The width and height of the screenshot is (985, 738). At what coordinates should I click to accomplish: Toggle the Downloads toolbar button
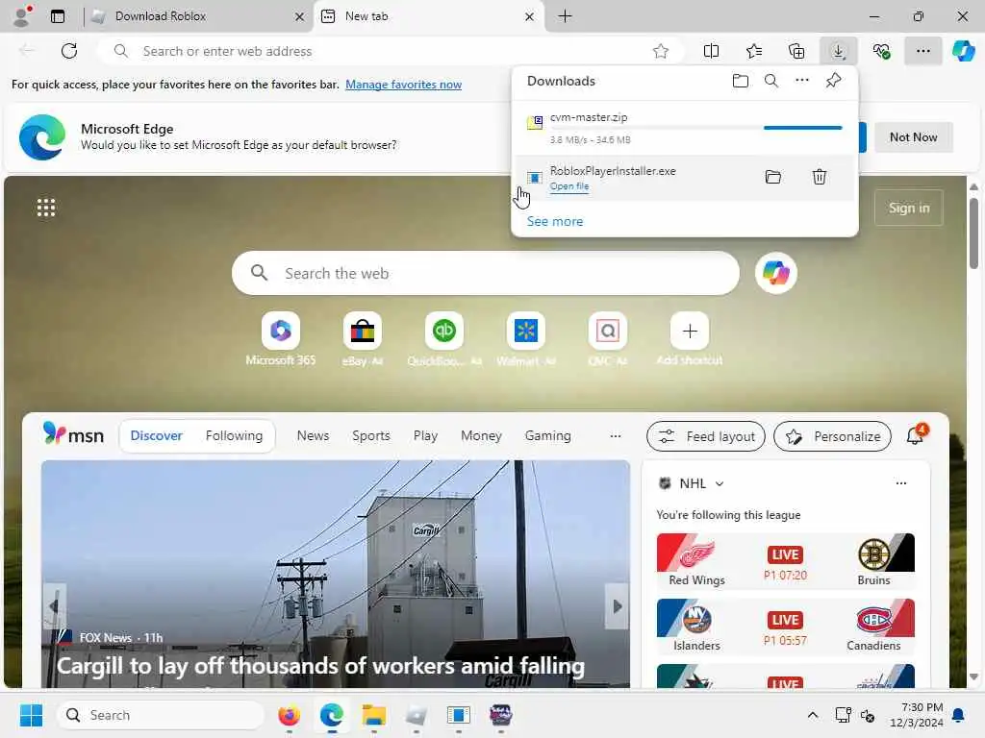[838, 51]
